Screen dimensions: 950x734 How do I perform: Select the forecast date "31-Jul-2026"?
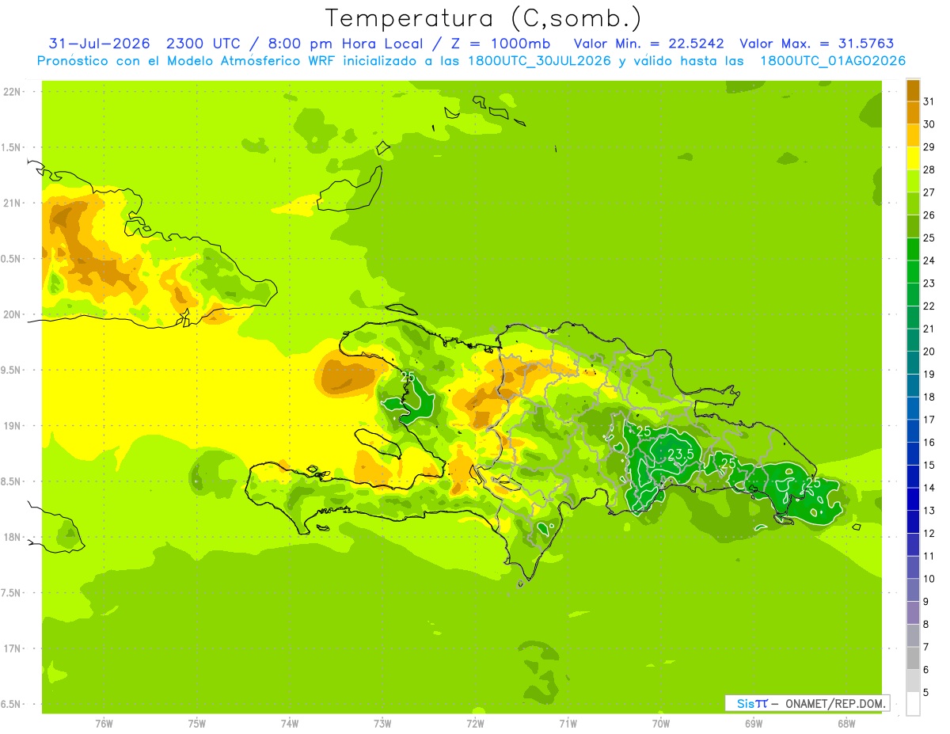[99, 44]
